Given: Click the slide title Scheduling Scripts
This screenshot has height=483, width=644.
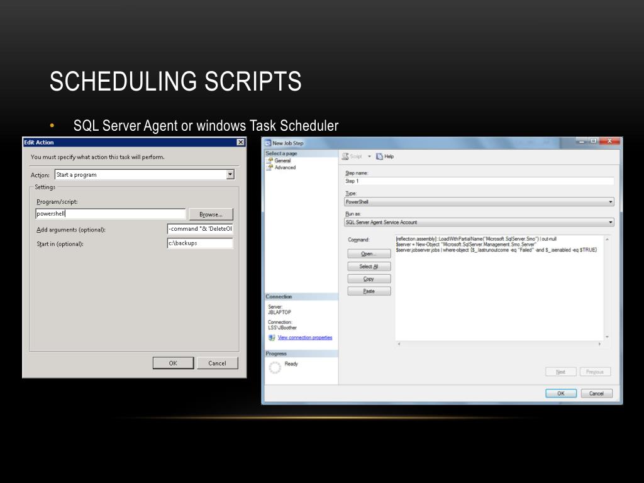Looking at the screenshot, I should click(176, 81).
